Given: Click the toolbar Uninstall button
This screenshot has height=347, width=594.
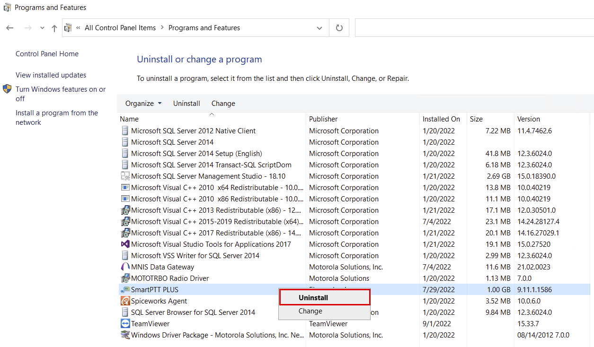Looking at the screenshot, I should coord(186,104).
